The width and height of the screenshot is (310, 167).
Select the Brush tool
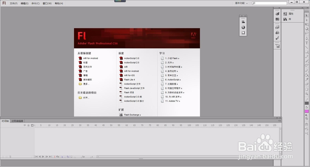pos(307,61)
